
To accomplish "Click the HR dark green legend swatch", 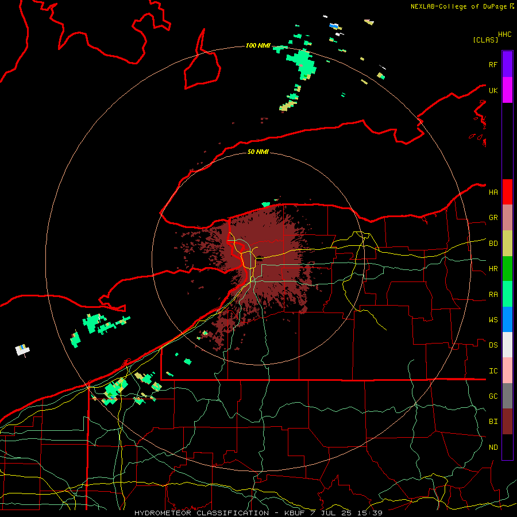I will (x=507, y=268).
